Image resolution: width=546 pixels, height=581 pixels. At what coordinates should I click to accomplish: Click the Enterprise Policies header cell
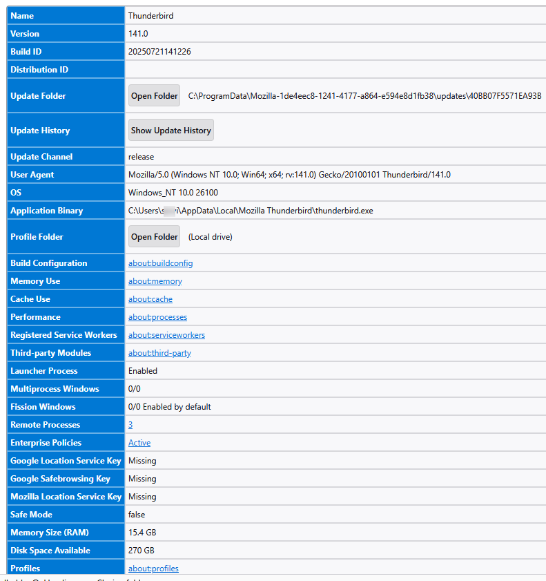click(66, 443)
